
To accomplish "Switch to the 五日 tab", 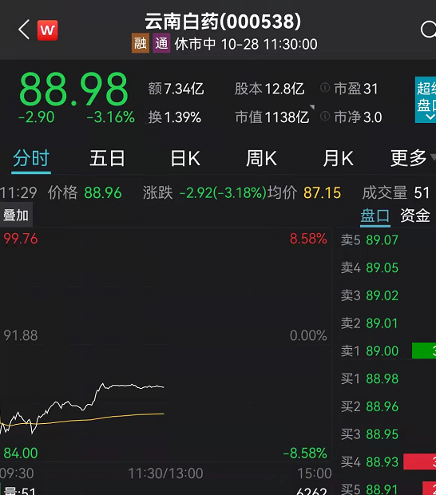I will (107, 158).
